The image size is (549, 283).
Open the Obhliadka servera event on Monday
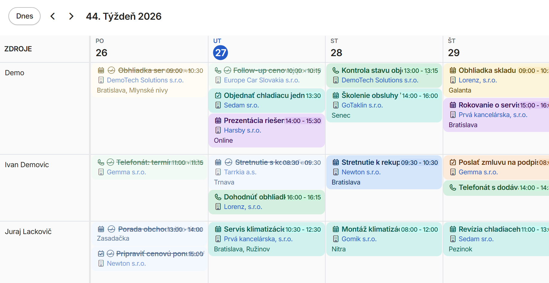coord(149,80)
